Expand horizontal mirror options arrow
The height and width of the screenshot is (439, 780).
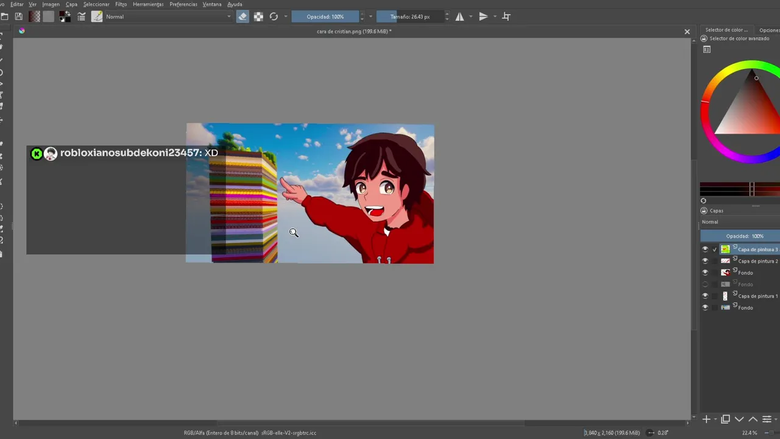point(470,16)
